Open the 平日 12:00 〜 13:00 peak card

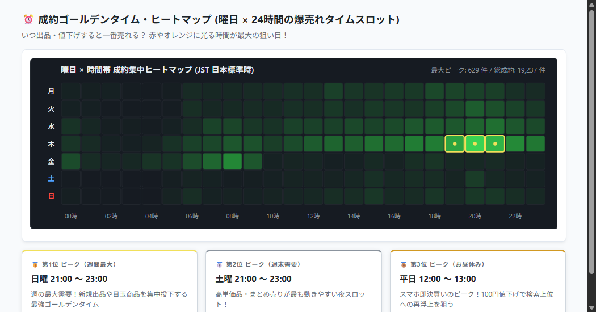[478, 281]
